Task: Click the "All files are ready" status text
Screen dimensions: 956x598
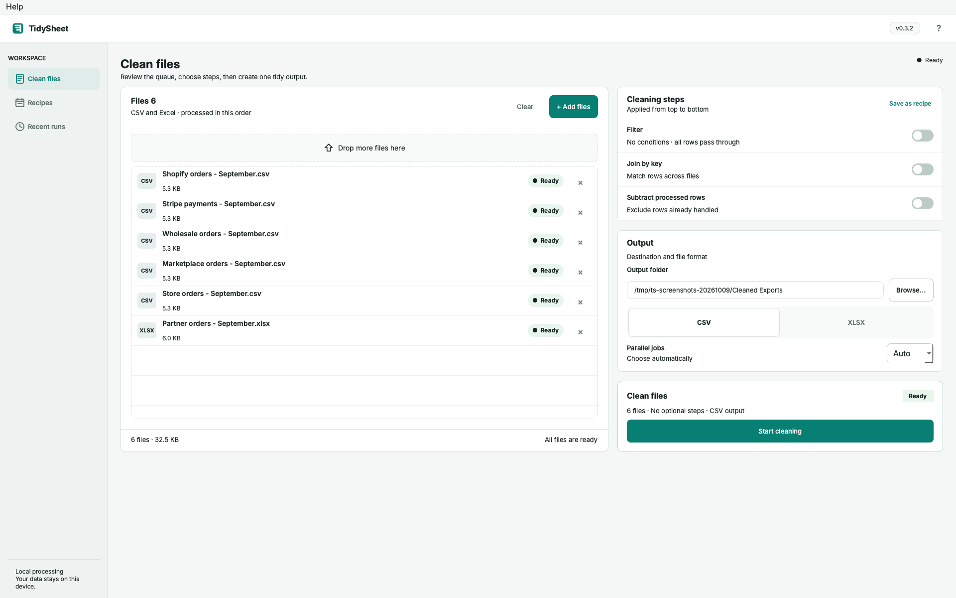Action: click(571, 440)
